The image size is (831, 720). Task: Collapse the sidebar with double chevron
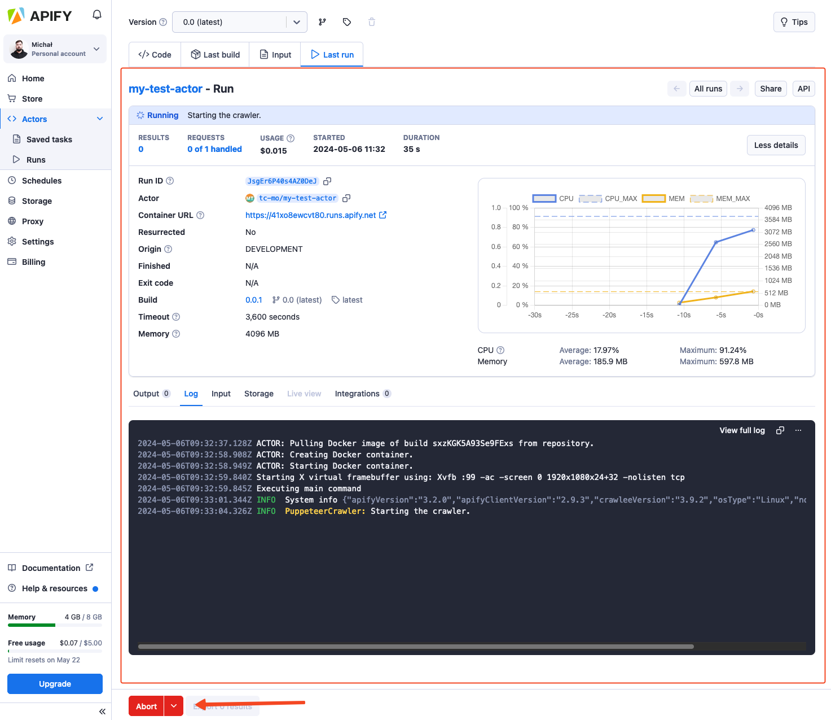pyautogui.click(x=102, y=712)
